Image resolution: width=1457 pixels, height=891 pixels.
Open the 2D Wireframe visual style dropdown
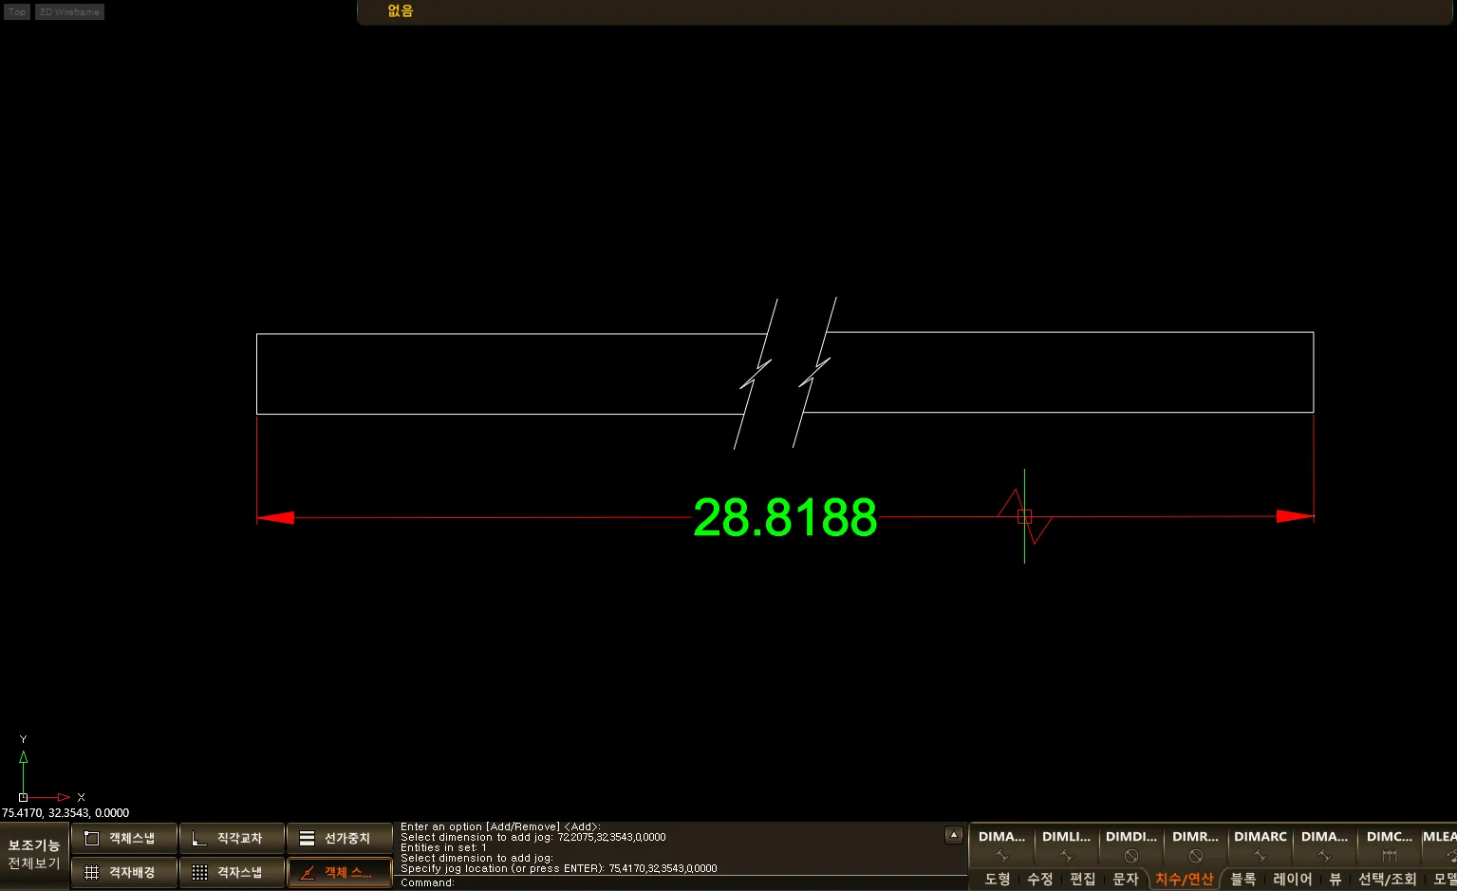click(x=69, y=12)
